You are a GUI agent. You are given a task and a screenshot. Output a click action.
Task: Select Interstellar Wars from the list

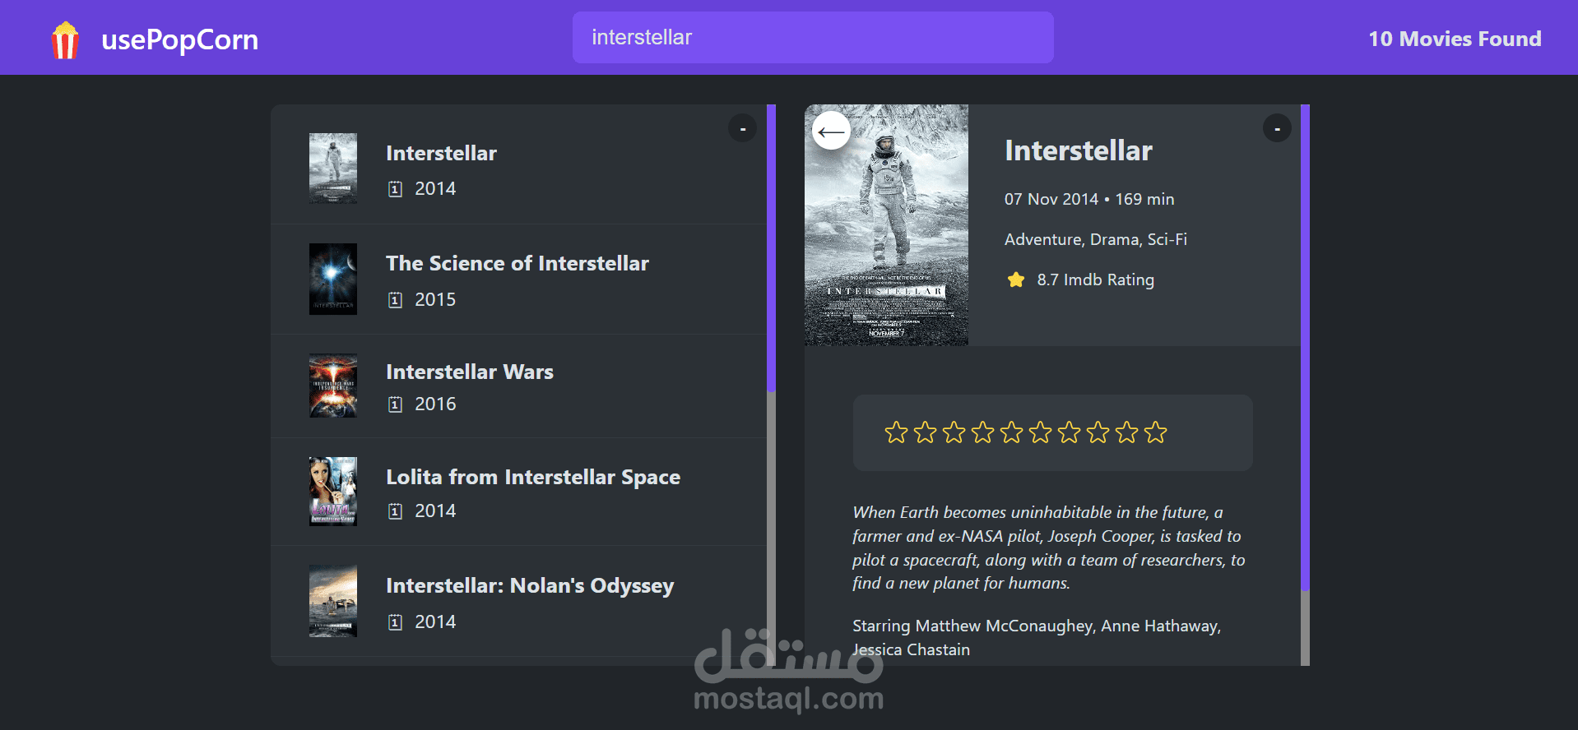tap(518, 386)
